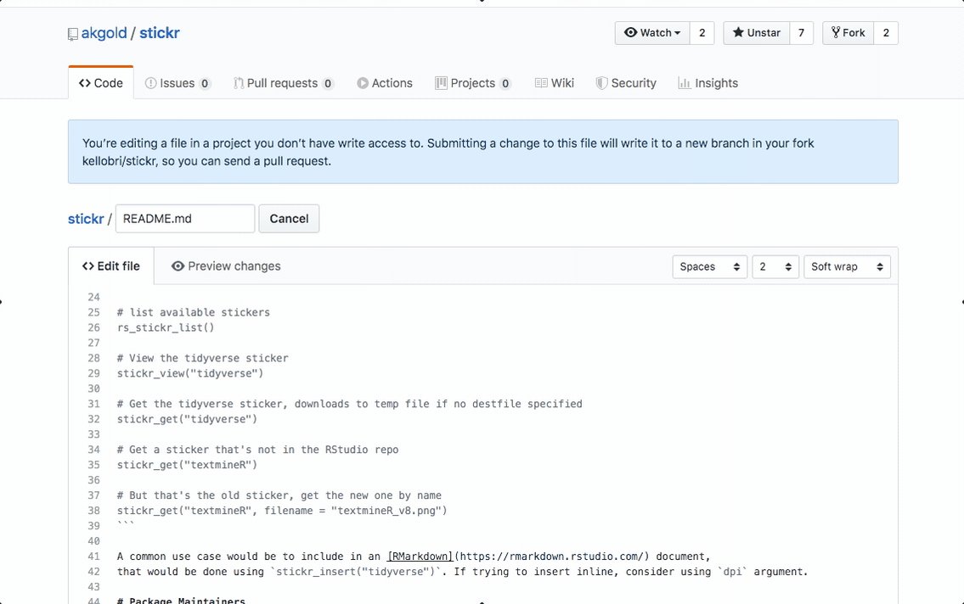This screenshot has width=964, height=604.
Task: Click the line 'stickr_view("tidyverse")'
Action: (190, 373)
